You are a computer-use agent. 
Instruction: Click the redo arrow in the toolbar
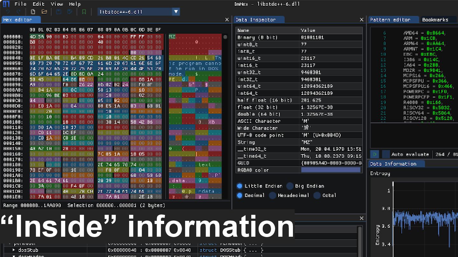click(18, 12)
